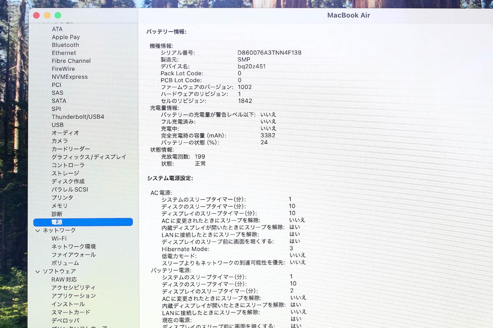493x328 pixels.
Task: Select the アクセシビリティ software item
Action: click(74, 287)
